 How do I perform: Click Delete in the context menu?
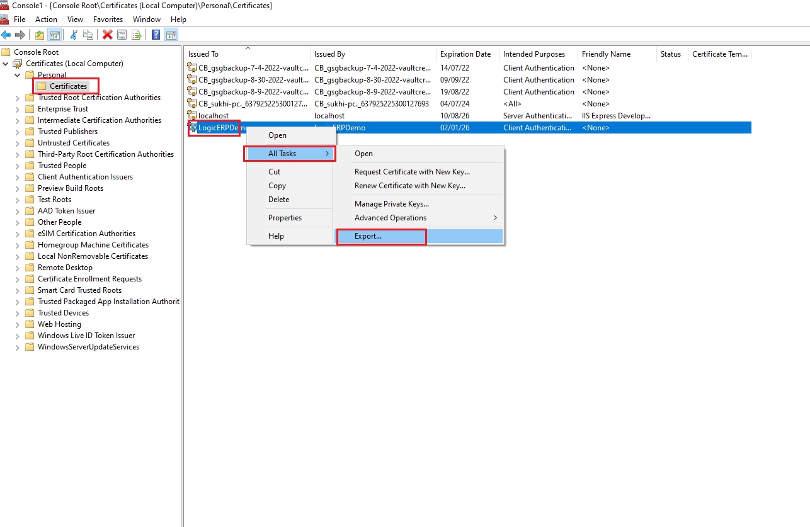pos(278,200)
